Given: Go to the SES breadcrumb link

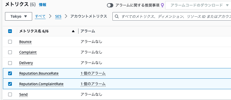Looking at the screenshot, I should pos(58,16).
